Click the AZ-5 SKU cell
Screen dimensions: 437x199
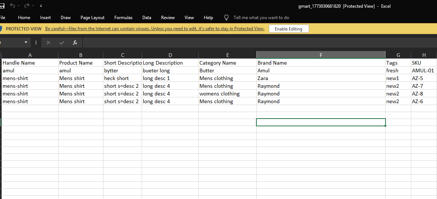point(424,78)
